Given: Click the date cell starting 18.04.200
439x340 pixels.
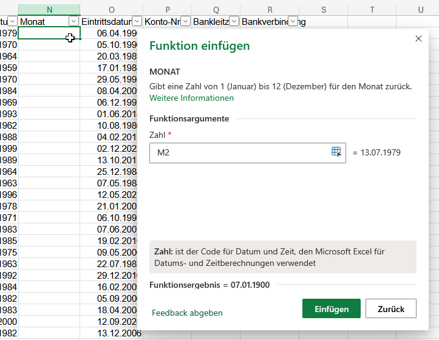Looking at the screenshot, I should tap(109, 310).
